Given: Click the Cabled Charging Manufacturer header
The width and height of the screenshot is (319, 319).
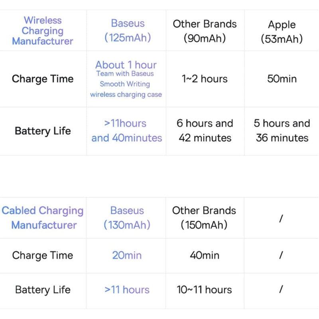Looking at the screenshot, I should [43, 218].
